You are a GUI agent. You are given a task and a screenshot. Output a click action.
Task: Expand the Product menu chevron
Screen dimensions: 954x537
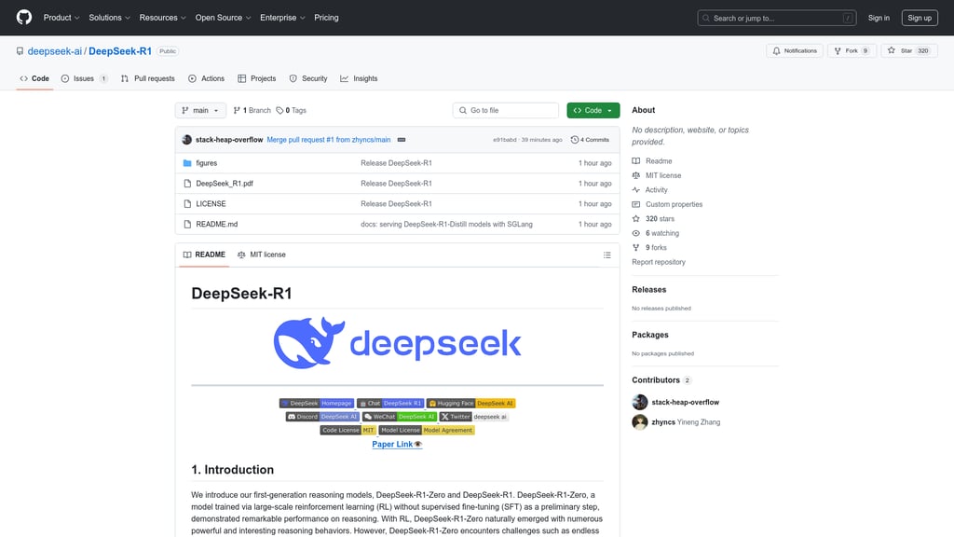pyautogui.click(x=77, y=17)
